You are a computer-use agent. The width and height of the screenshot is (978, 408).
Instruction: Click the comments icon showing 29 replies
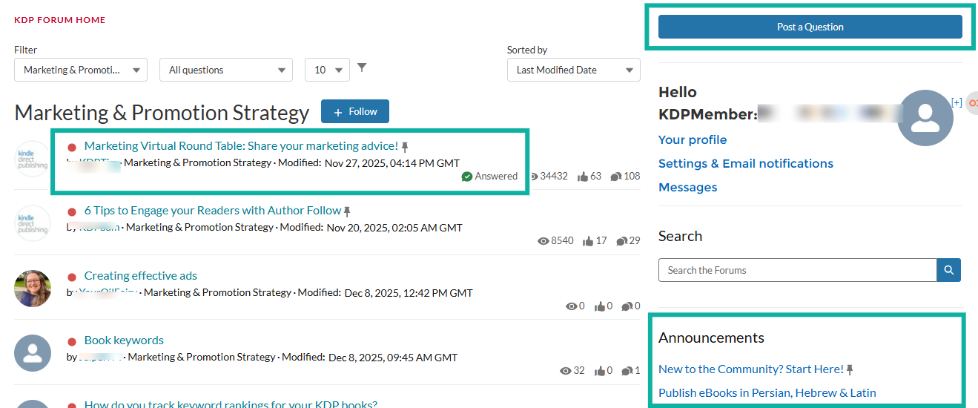click(x=621, y=241)
